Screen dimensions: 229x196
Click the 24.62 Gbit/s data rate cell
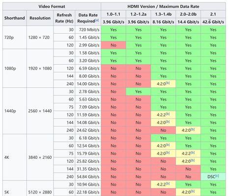(88, 130)
